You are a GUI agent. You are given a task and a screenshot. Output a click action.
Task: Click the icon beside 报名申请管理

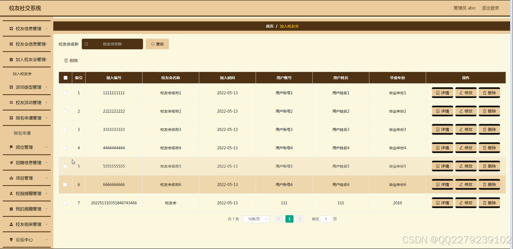[x=11, y=118]
